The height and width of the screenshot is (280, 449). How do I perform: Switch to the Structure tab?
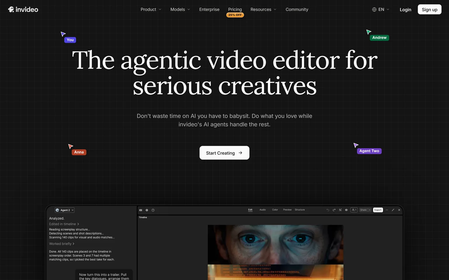point(300,210)
